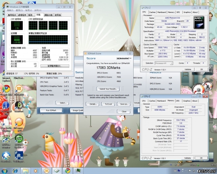Screen dimensions: 217x174
Task: Launch Internet Explorer from the taskbar
Action: coord(15,171)
